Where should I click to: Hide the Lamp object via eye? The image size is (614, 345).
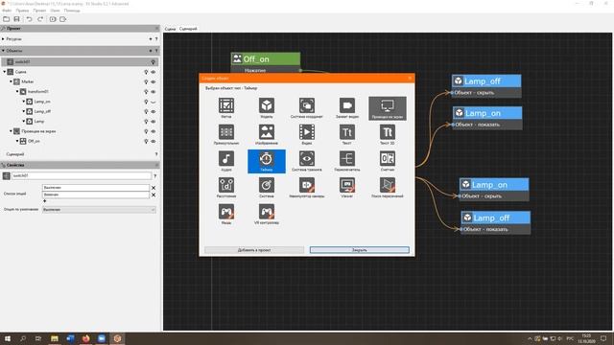[x=153, y=122]
